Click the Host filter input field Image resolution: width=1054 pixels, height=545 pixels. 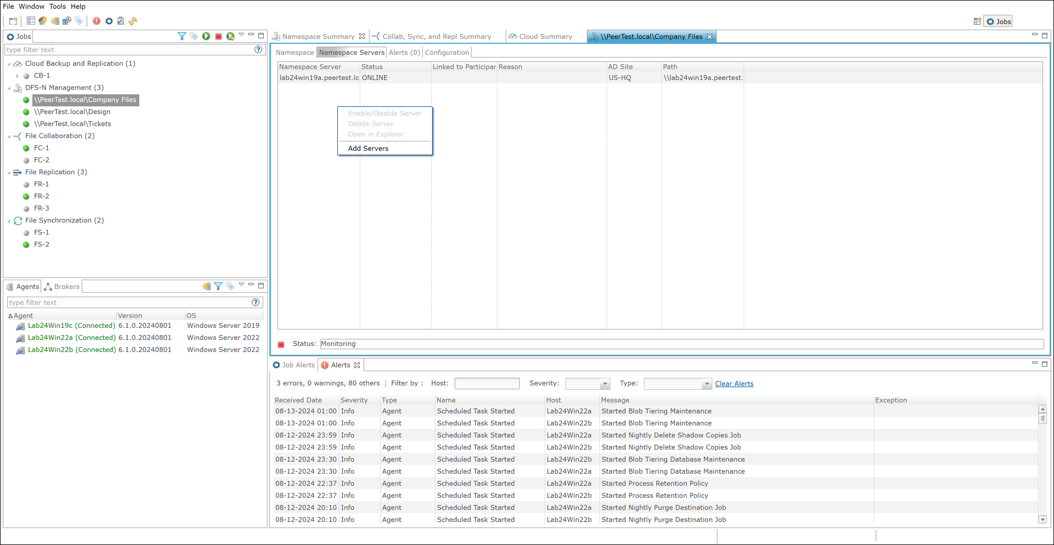487,384
